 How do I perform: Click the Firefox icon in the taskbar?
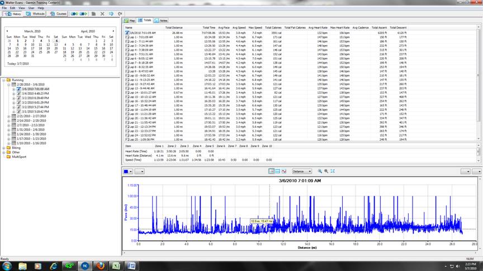[x=100, y=265]
